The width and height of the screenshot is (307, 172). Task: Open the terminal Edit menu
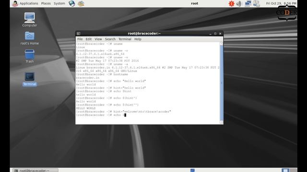[88, 39]
